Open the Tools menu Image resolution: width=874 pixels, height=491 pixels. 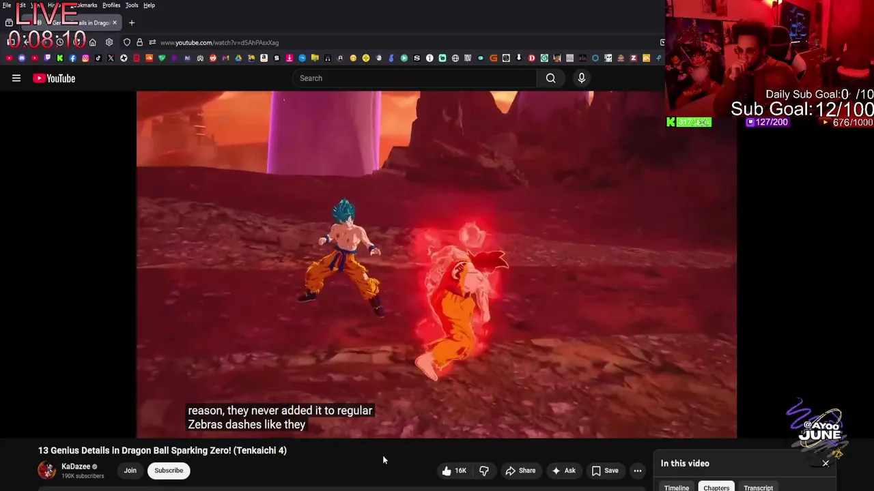click(x=132, y=5)
